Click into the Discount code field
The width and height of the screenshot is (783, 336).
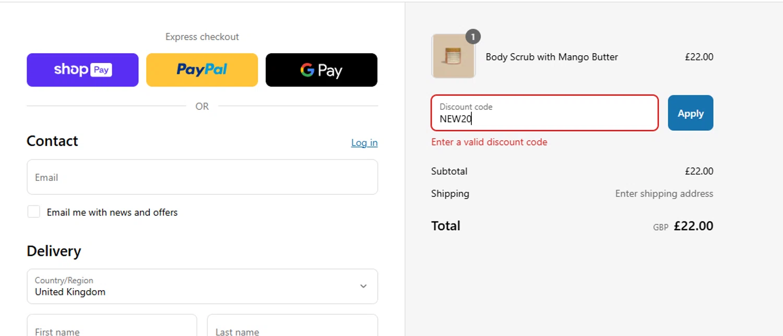[544, 113]
